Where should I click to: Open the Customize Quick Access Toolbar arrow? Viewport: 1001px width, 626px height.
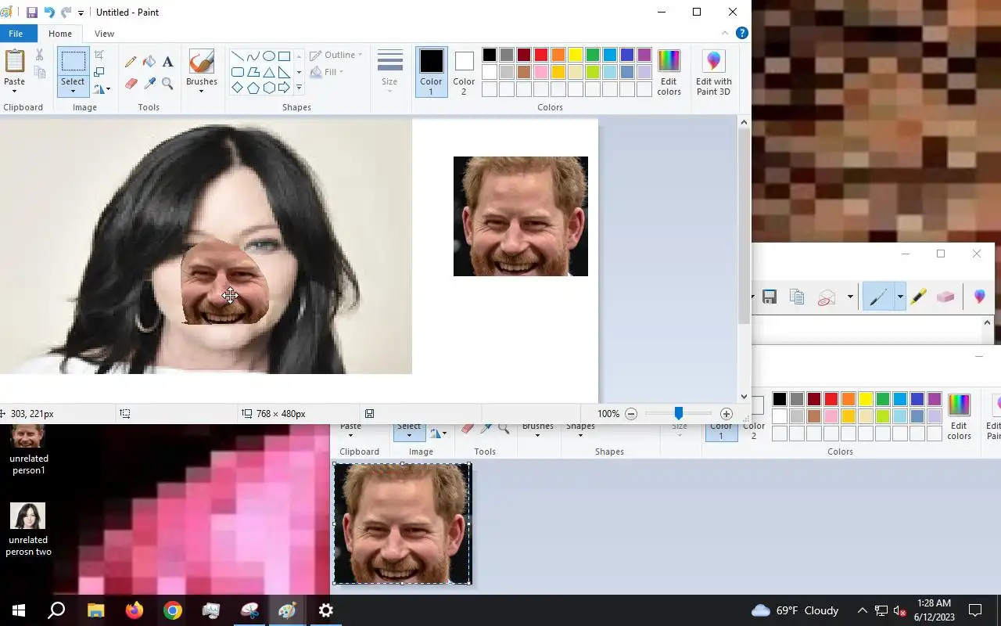pyautogui.click(x=81, y=13)
